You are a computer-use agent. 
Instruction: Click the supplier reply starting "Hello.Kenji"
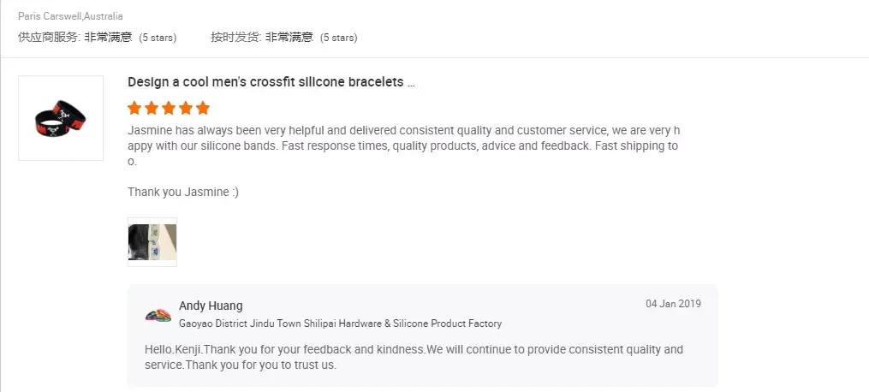[414, 357]
